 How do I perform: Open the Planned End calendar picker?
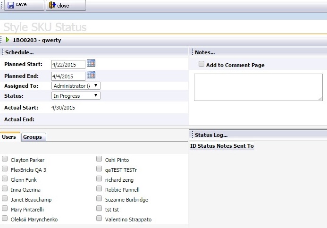91,75
